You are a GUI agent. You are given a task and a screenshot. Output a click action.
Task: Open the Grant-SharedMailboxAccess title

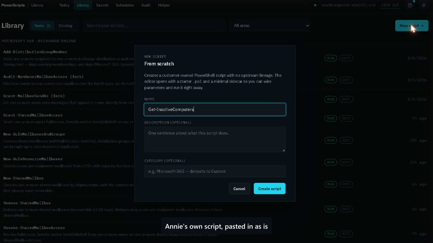[x=33, y=115]
